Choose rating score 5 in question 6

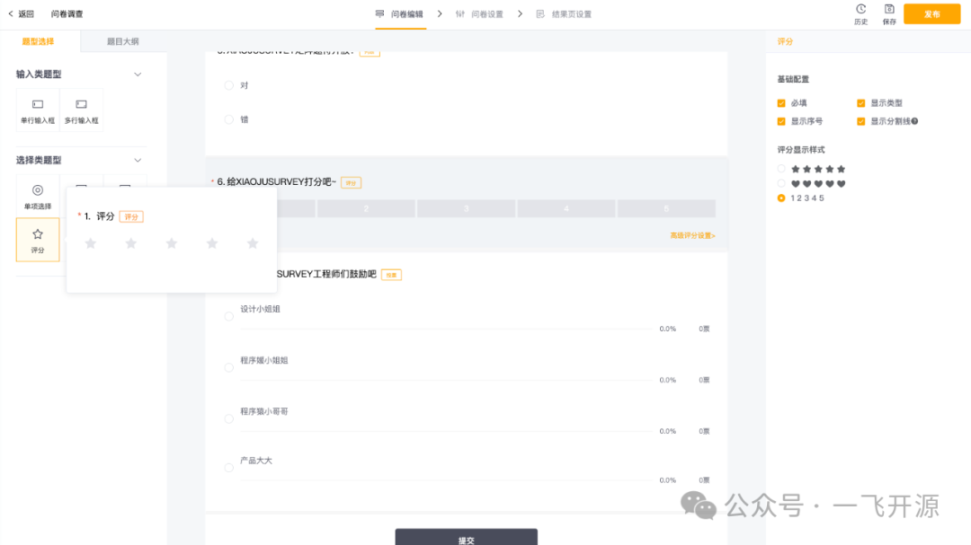[x=666, y=208]
